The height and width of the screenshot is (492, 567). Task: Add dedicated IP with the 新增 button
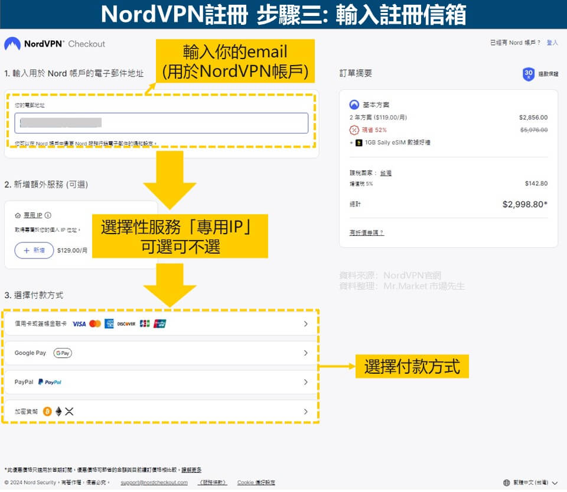coord(34,251)
